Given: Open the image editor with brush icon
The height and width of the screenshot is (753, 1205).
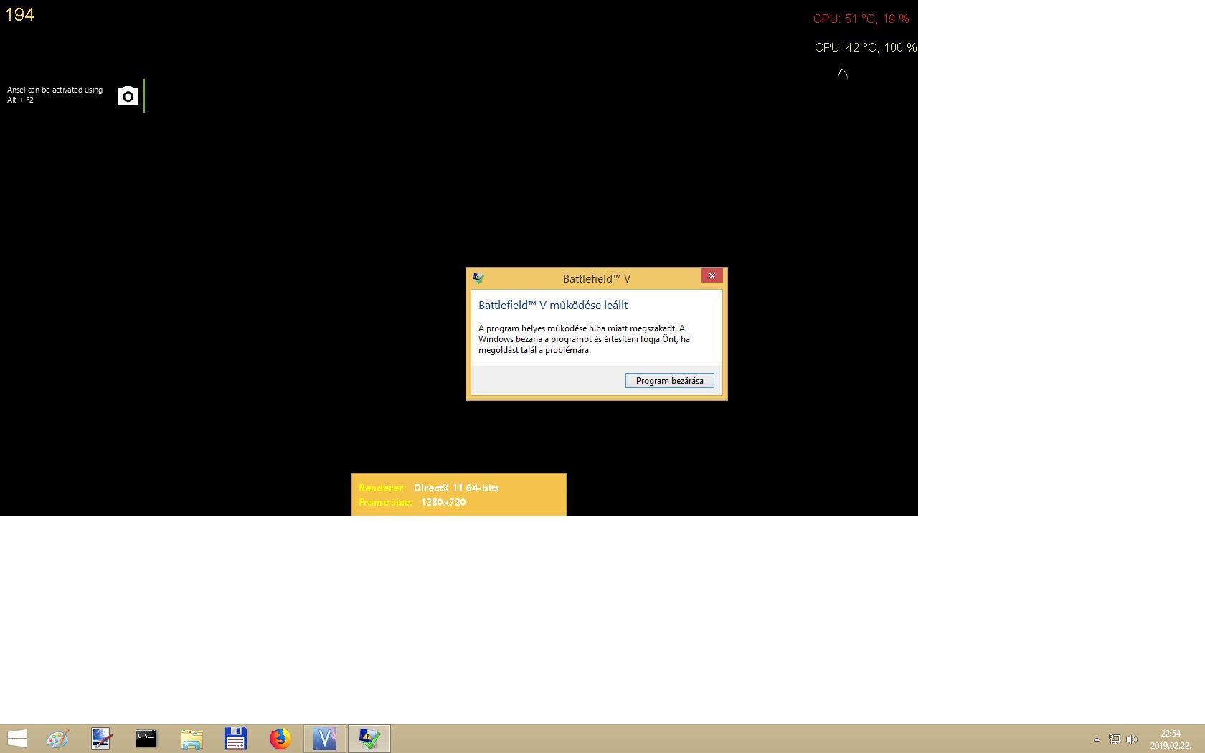Looking at the screenshot, I should pos(101,739).
